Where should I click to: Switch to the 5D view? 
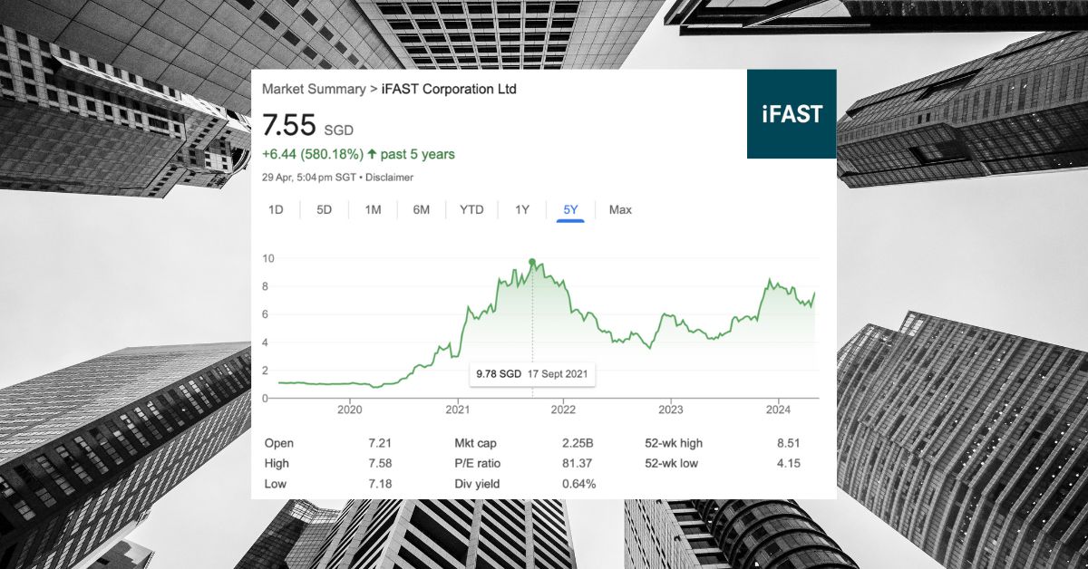pos(324,209)
